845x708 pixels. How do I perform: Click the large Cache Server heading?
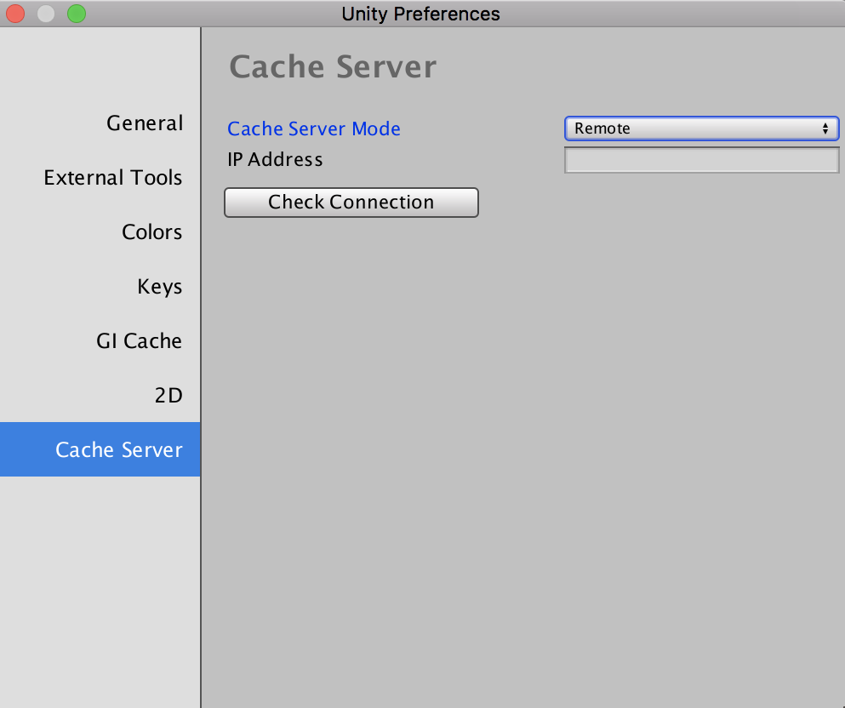click(333, 67)
